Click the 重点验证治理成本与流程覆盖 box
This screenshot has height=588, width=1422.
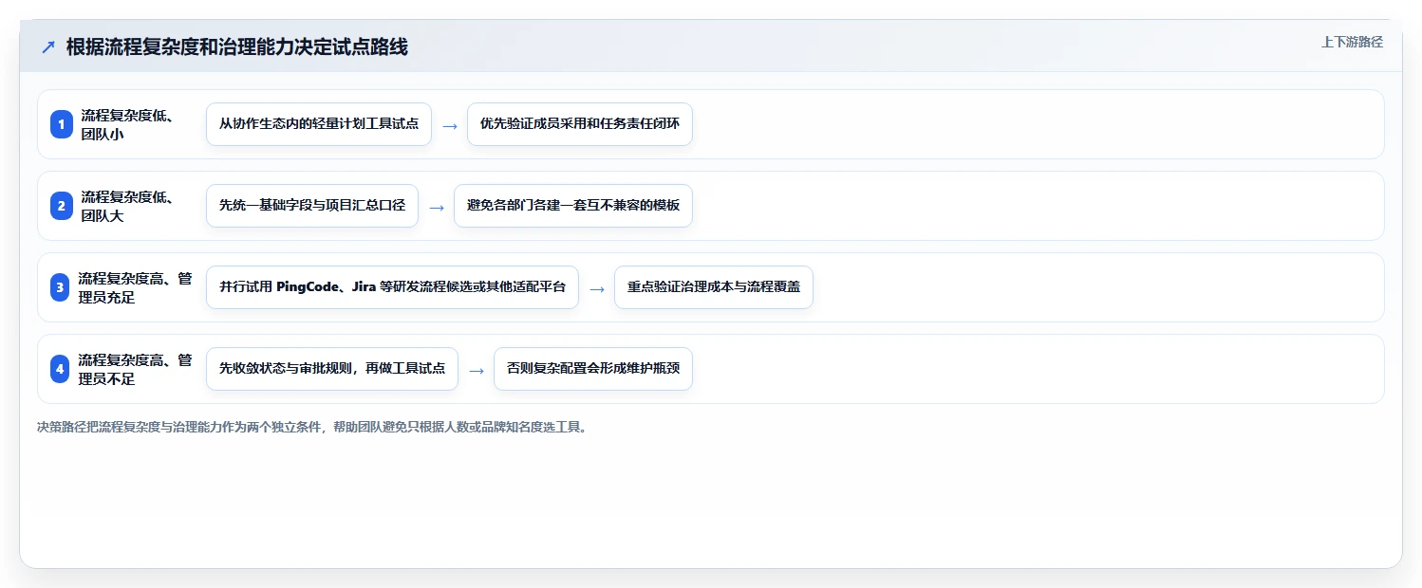(714, 287)
